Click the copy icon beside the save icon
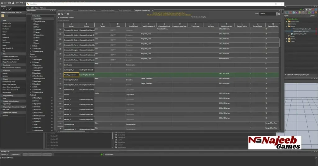 tap(62, 14)
